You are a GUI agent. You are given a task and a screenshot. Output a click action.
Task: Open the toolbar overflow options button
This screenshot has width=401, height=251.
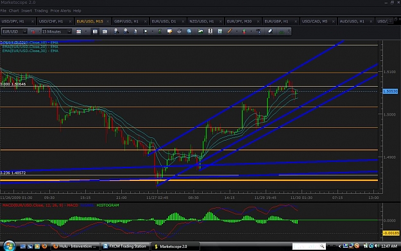[289, 31]
